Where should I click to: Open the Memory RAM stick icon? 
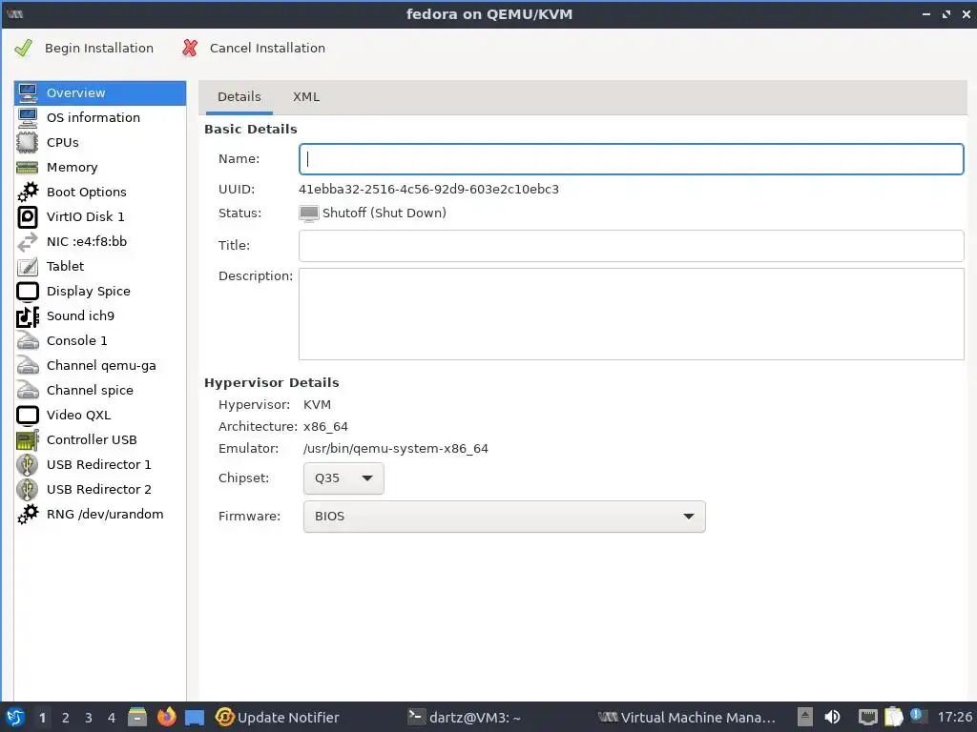(x=28, y=168)
